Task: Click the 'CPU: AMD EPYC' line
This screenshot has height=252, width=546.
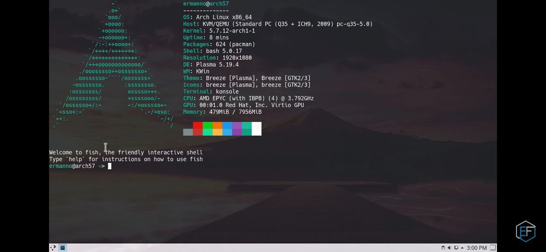Action: pyautogui.click(x=248, y=98)
